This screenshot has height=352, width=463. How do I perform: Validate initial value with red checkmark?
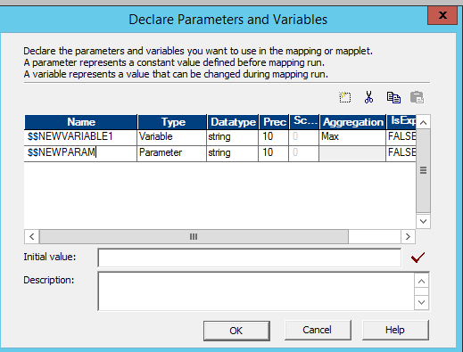[418, 258]
